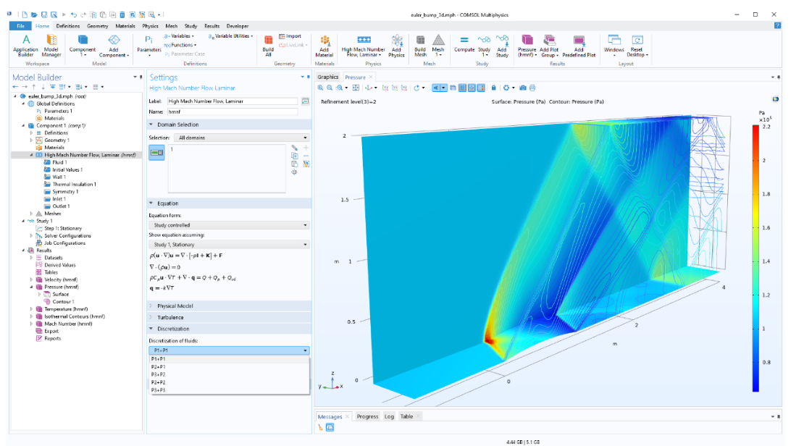
Task: Click Go Back arrow in Model Builder
Action: click(16, 87)
